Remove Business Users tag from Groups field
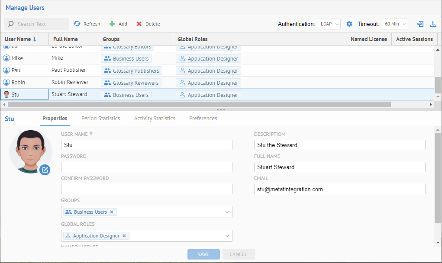Screen dimensions: 442x263 [112, 212]
